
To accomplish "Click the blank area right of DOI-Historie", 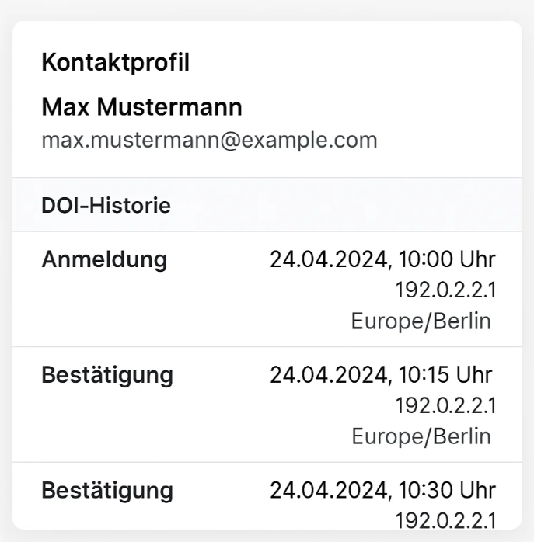I will (346, 205).
